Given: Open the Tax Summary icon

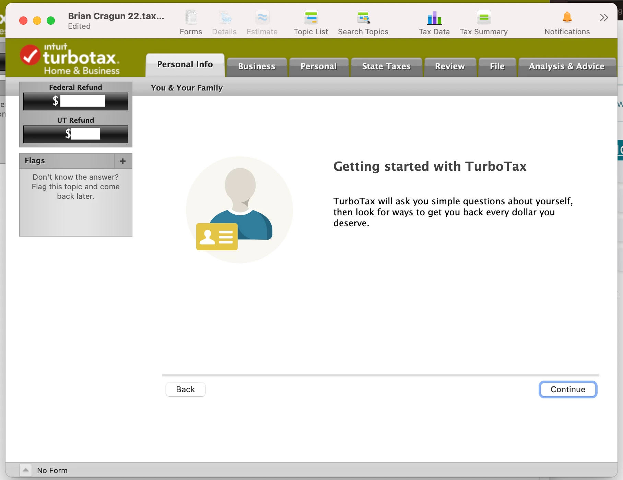Looking at the screenshot, I should [484, 18].
